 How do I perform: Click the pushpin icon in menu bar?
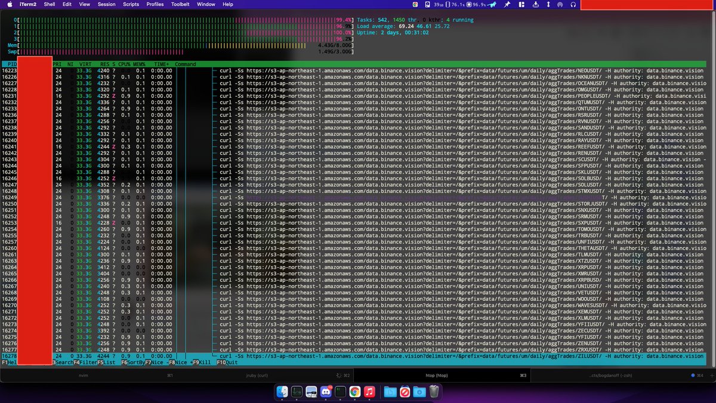point(507,4)
